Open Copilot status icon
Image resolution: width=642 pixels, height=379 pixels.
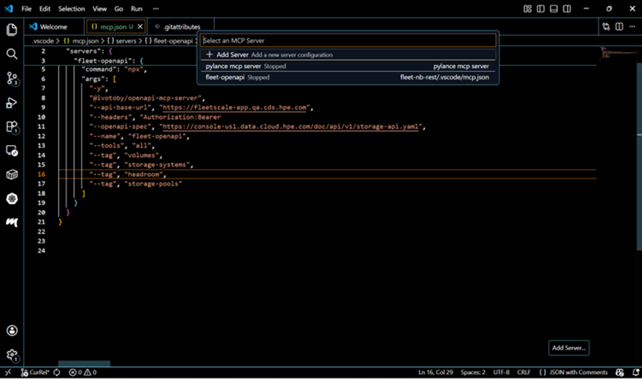619,372
